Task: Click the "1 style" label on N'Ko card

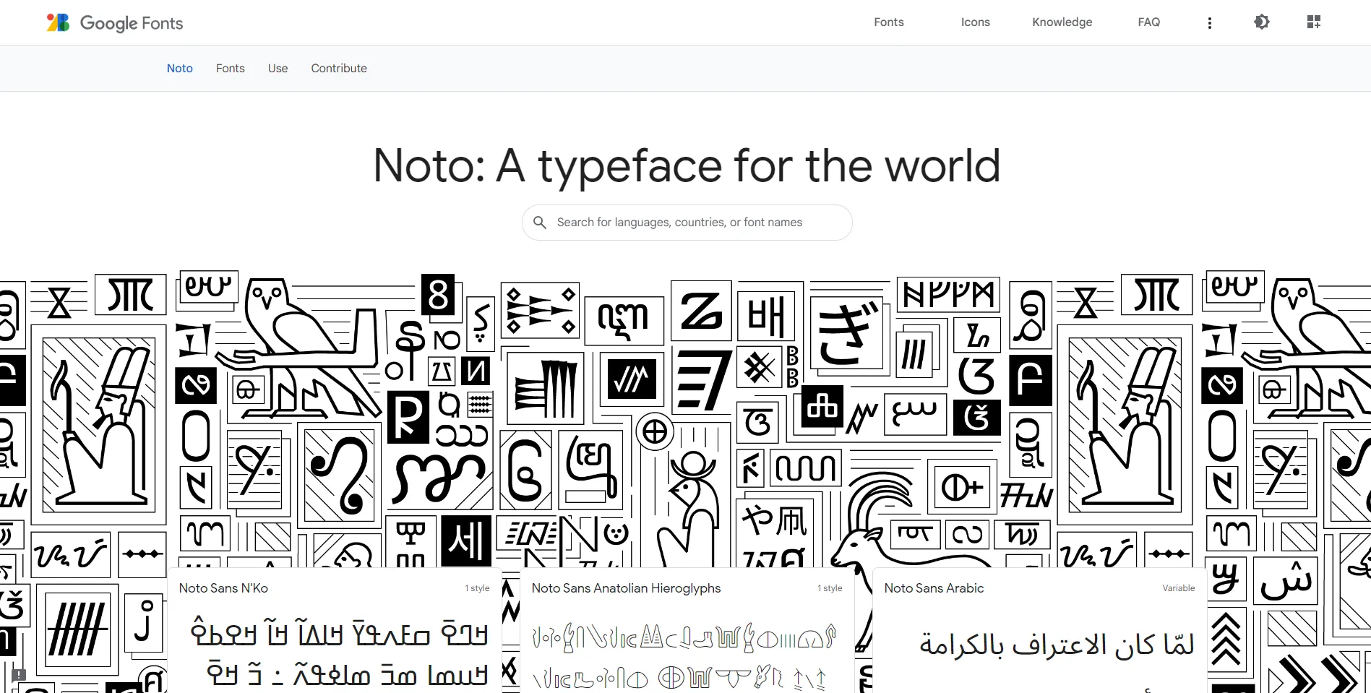Action: tap(477, 588)
